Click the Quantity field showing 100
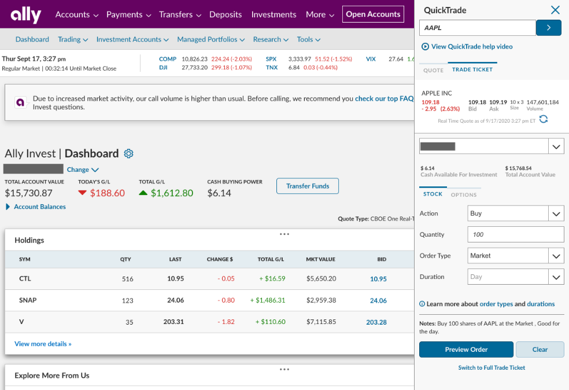The image size is (569, 390). coord(516,234)
